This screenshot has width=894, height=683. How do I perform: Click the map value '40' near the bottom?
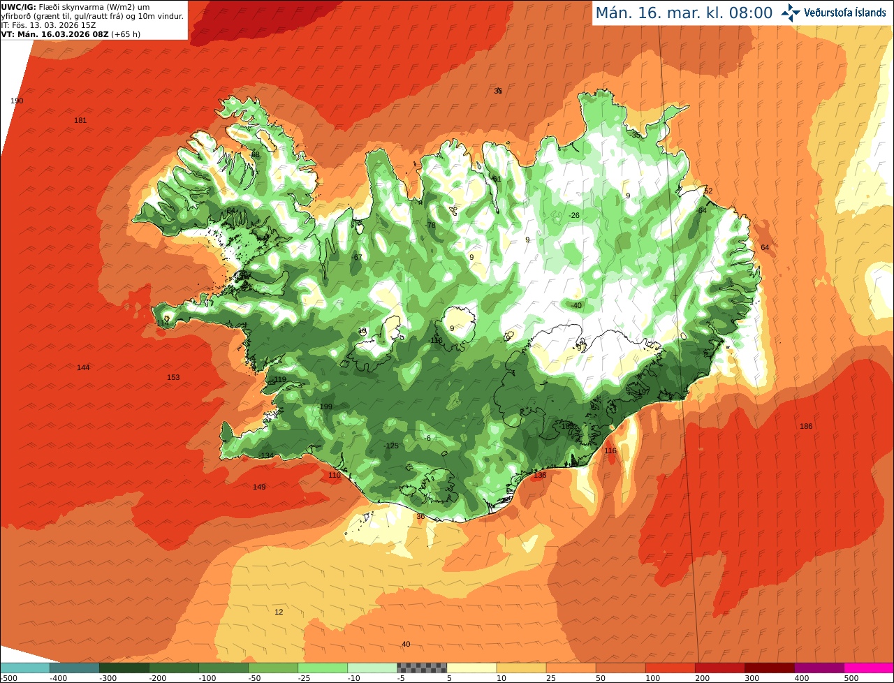[x=406, y=645]
